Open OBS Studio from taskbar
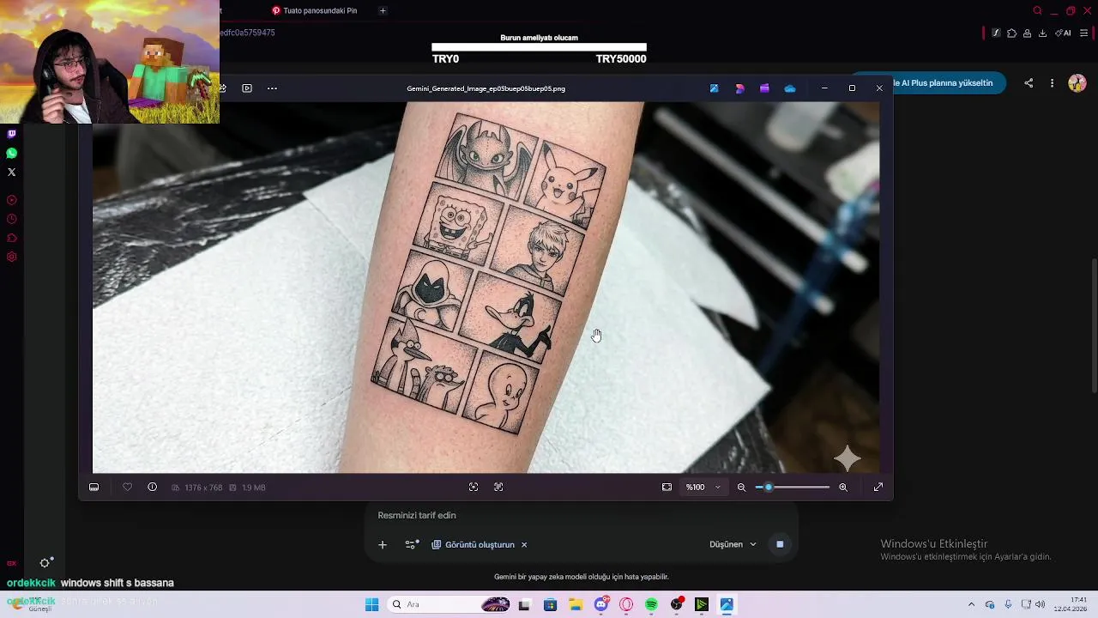1098x618 pixels. pos(677,604)
